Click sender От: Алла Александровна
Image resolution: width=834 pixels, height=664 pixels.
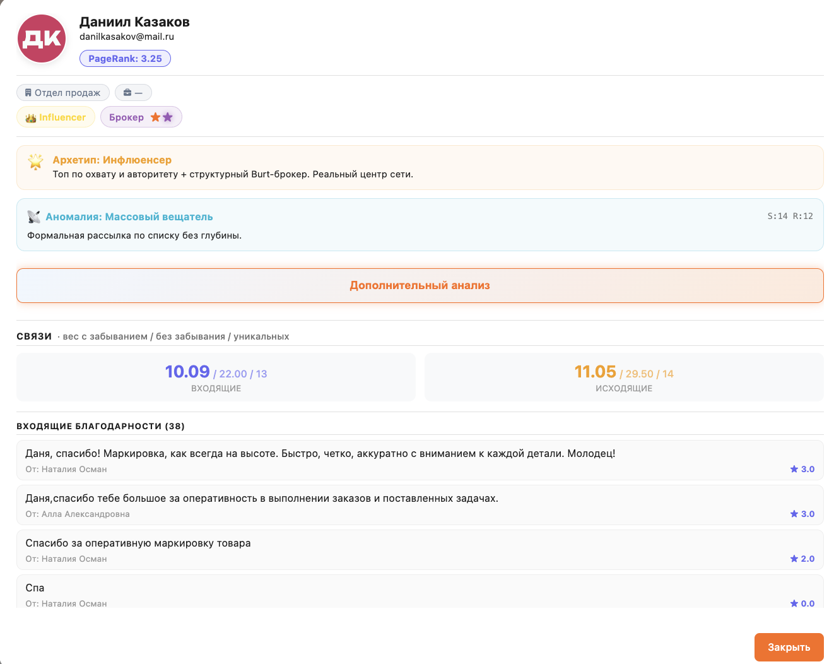[x=78, y=514]
